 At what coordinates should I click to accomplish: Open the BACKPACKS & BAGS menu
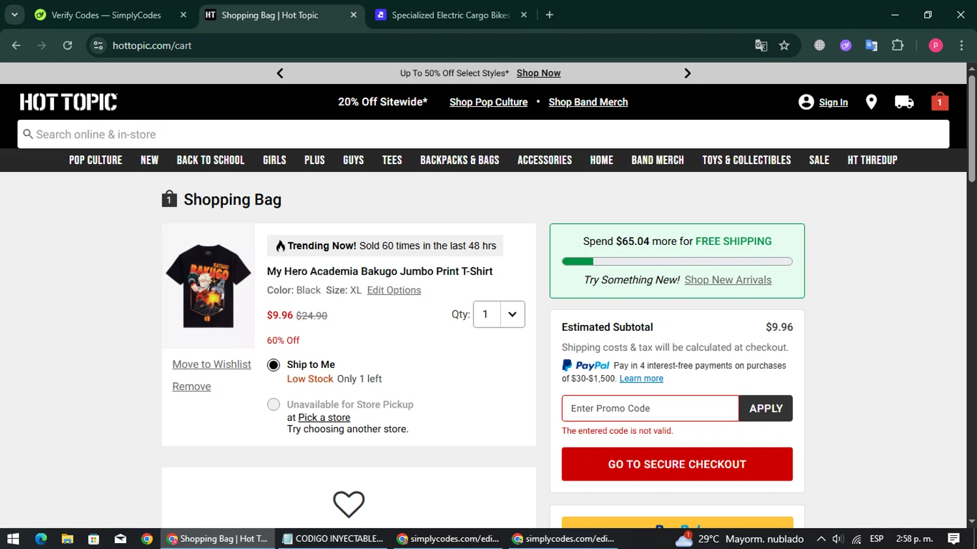(x=460, y=160)
